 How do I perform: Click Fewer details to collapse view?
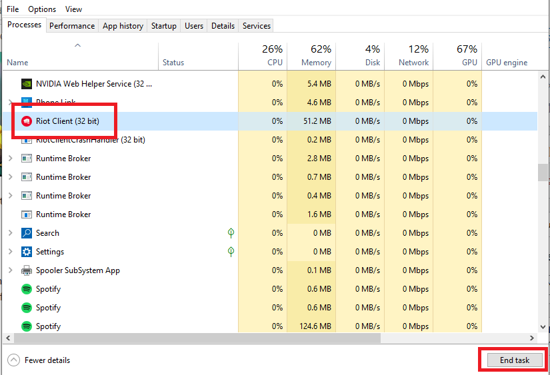pyautogui.click(x=40, y=360)
